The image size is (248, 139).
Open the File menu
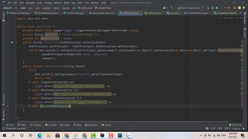click(x=9, y=3)
